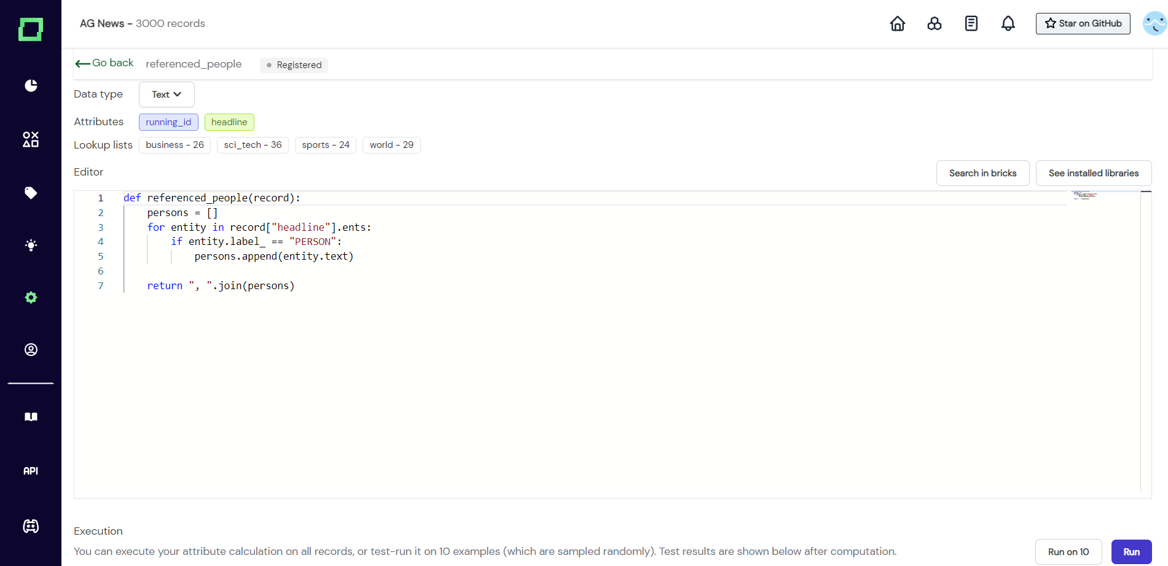Click the "PERSON" string in the editor

[313, 242]
